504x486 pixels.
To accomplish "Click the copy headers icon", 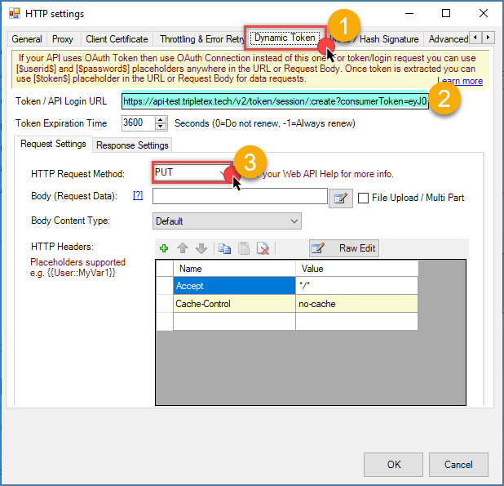I will click(x=225, y=248).
